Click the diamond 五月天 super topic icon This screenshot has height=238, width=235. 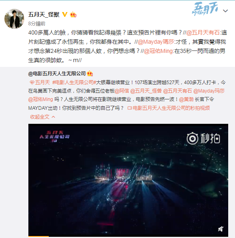coord(32,83)
